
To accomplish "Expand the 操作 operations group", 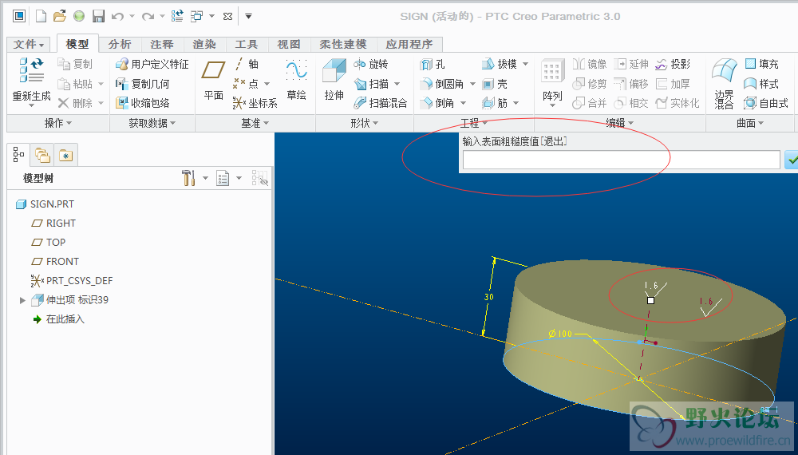I will (58, 123).
